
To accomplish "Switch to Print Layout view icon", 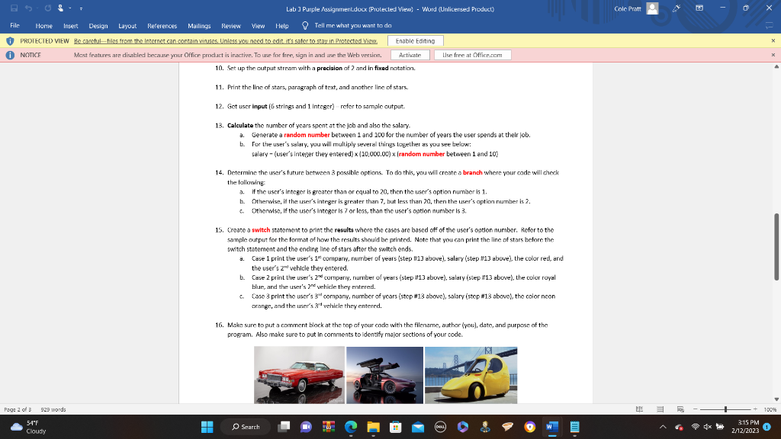I will click(660, 409).
